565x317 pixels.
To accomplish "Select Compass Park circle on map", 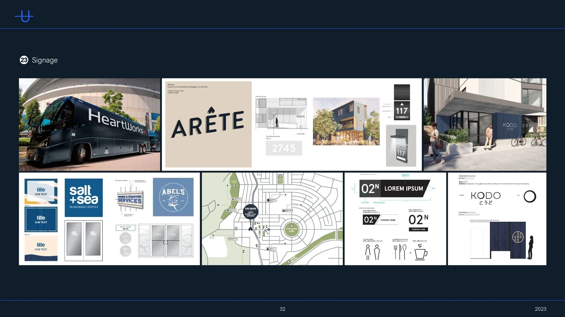I will click(x=292, y=229).
